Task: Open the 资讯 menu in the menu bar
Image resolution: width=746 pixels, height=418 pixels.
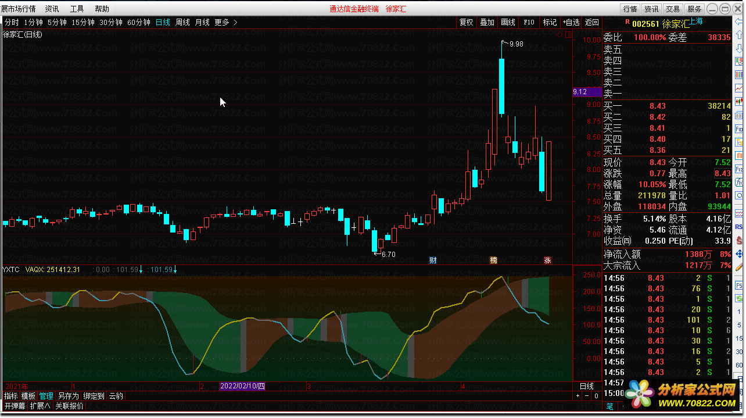Action: [x=52, y=9]
